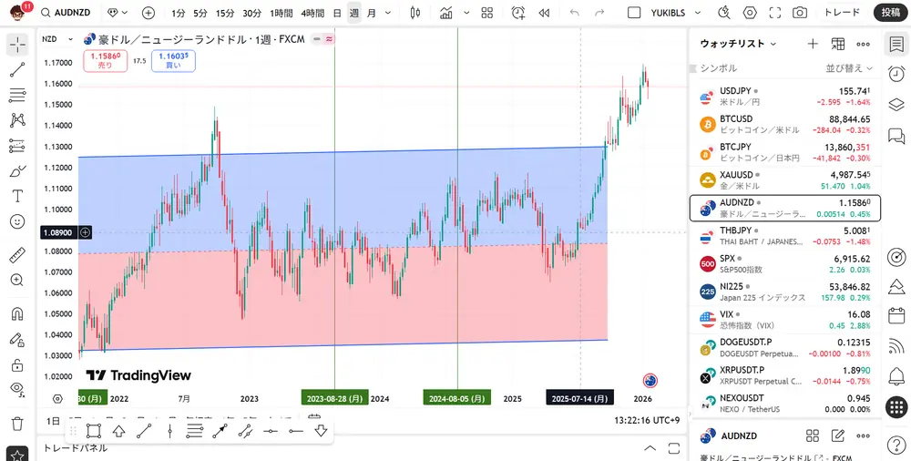Redo the last chart action
The height and width of the screenshot is (461, 911).
600,13
